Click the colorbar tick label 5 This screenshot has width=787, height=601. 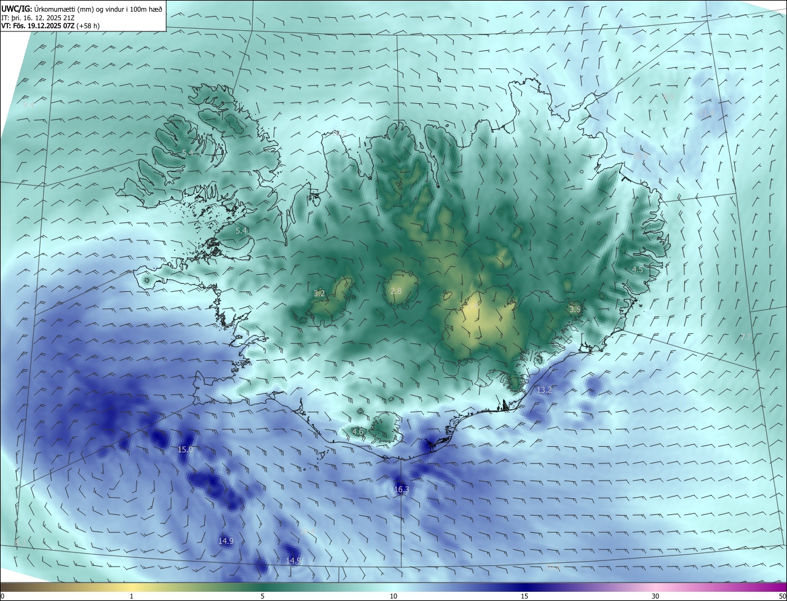pos(263,596)
